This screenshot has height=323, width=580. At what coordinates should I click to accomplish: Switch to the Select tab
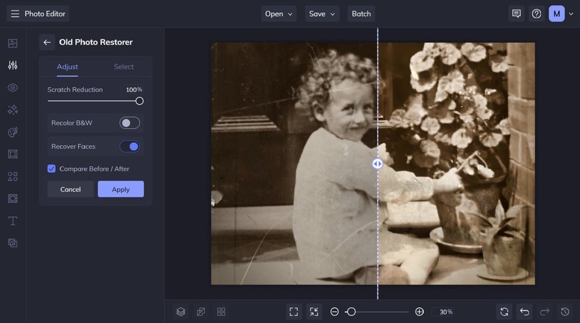pyautogui.click(x=123, y=67)
